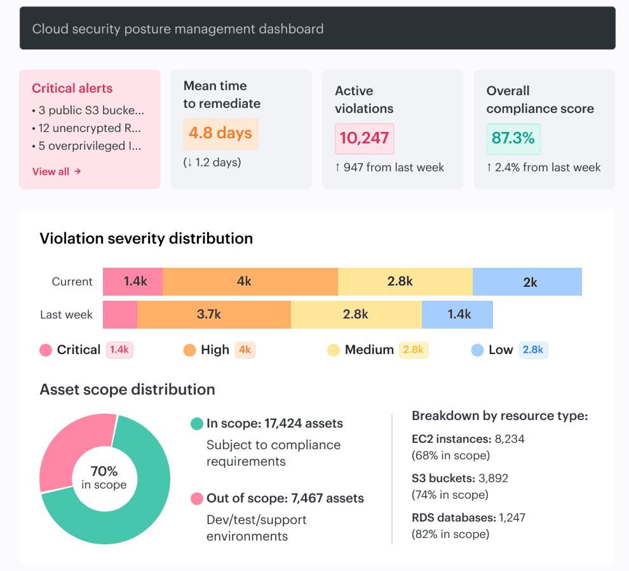The image size is (629, 571).
Task: Expand the '5 overprivileged I...' alert entry
Action: point(85,145)
